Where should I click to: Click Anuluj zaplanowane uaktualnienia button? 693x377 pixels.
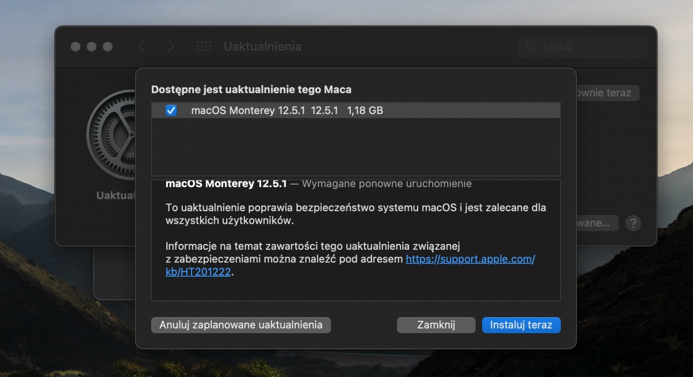(x=241, y=325)
